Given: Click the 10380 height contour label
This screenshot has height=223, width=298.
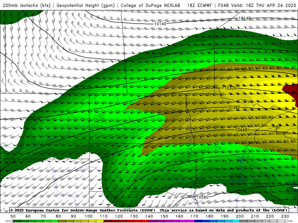Looking at the screenshot, I should tap(234, 107).
